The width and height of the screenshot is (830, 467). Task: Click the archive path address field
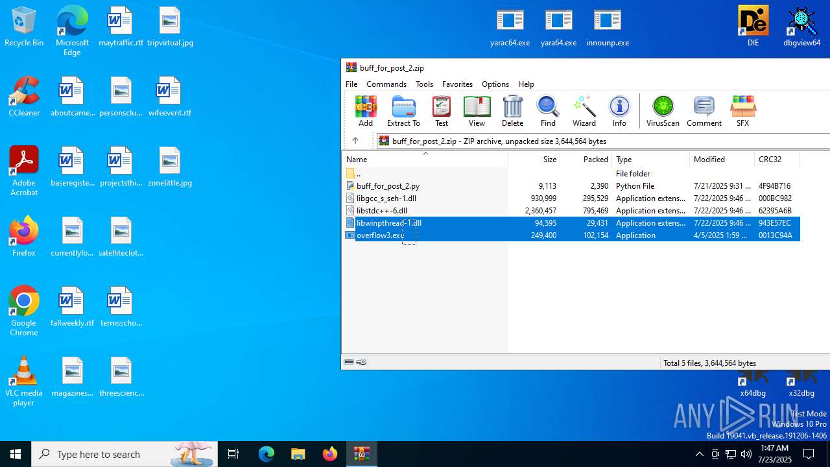point(603,141)
